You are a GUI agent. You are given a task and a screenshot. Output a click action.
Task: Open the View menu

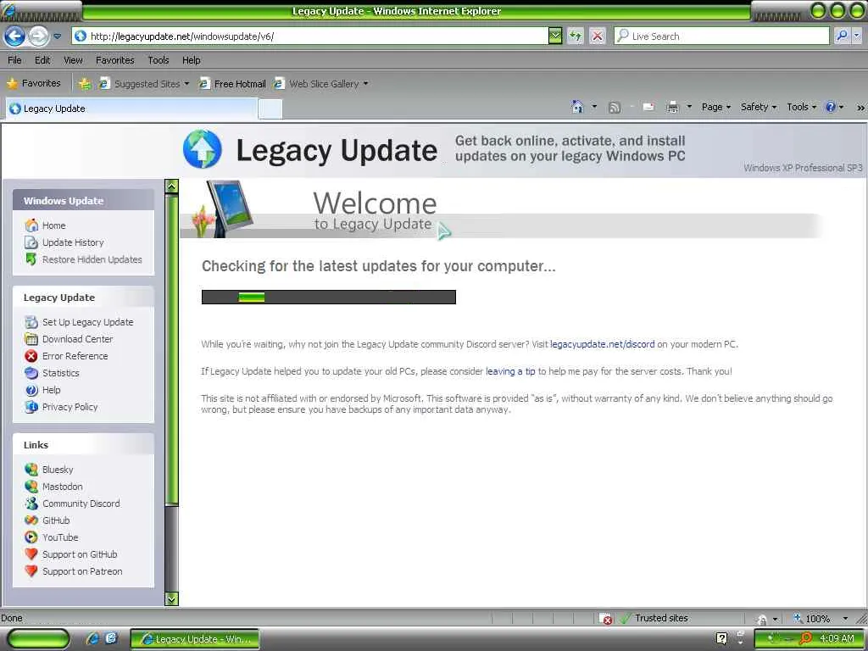(73, 60)
